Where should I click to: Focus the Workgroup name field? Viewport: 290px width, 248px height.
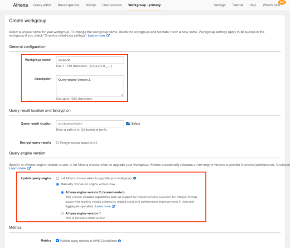click(x=90, y=60)
